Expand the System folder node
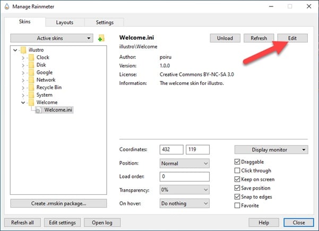The width and height of the screenshot is (319, 231). click(23, 96)
